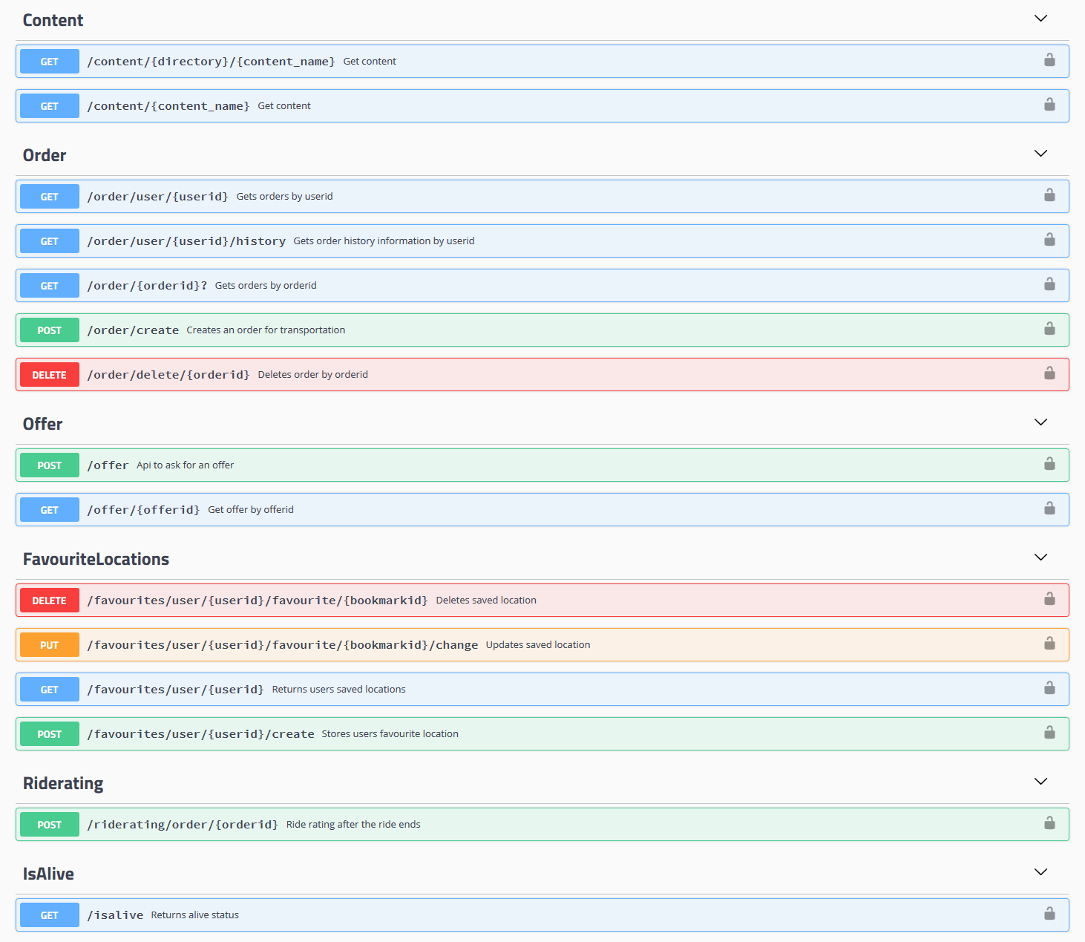Screen dimensions: 1085x942
Task: Click 'Returns alive status' description
Action: (195, 915)
